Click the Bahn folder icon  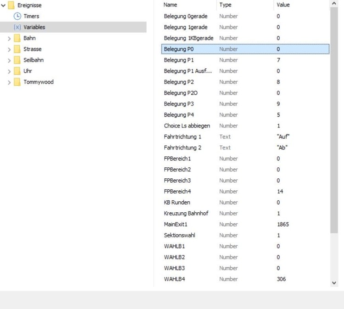pyautogui.click(x=17, y=38)
